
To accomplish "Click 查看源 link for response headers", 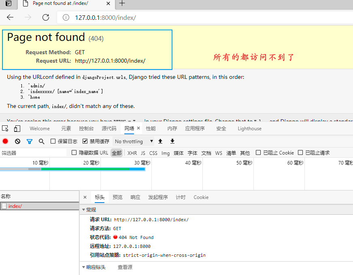I will (x=125, y=267).
